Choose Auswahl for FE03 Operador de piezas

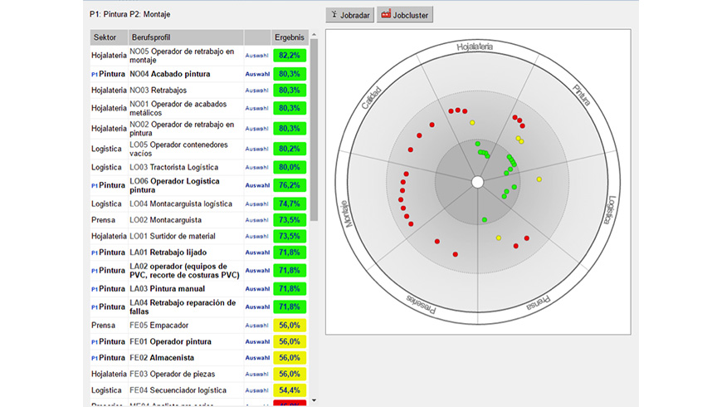257,374
